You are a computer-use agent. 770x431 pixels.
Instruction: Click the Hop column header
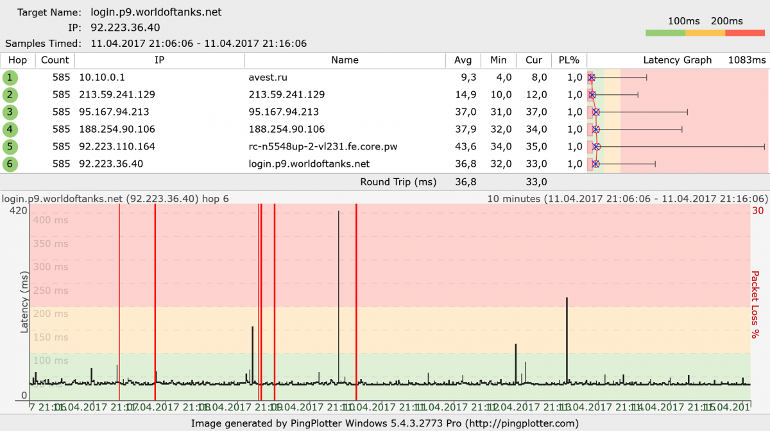(18, 60)
